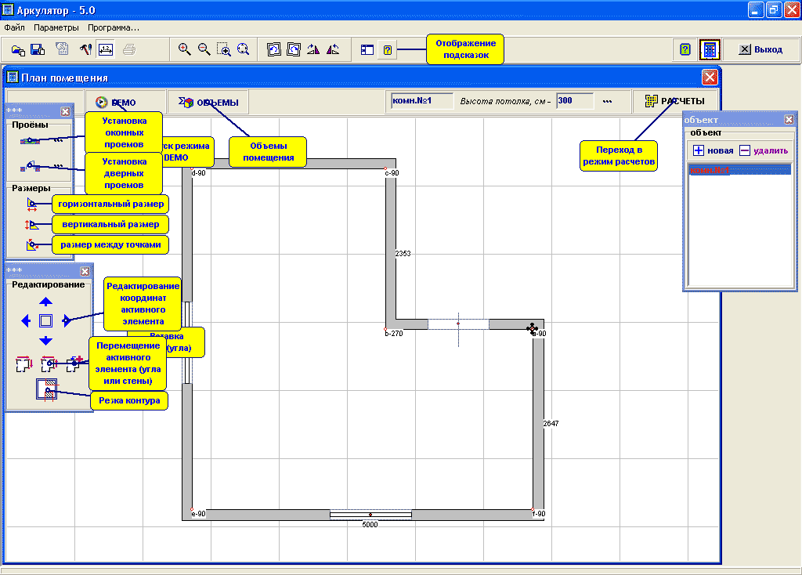Toggle the dimensions display toolbar button
Screen dimensions: 802x575
click(x=106, y=49)
